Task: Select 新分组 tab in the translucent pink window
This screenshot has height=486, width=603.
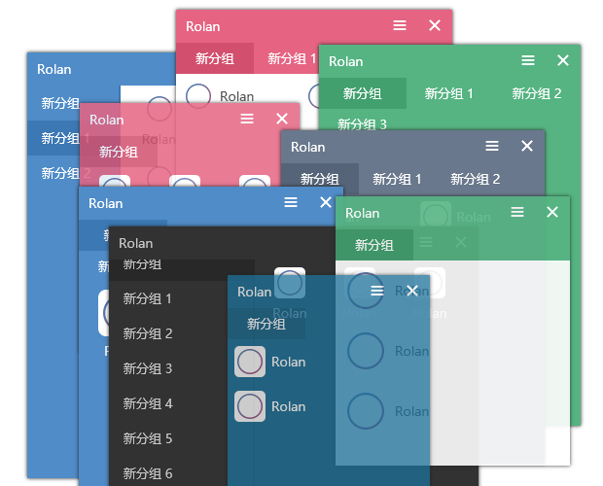Action: [x=119, y=152]
